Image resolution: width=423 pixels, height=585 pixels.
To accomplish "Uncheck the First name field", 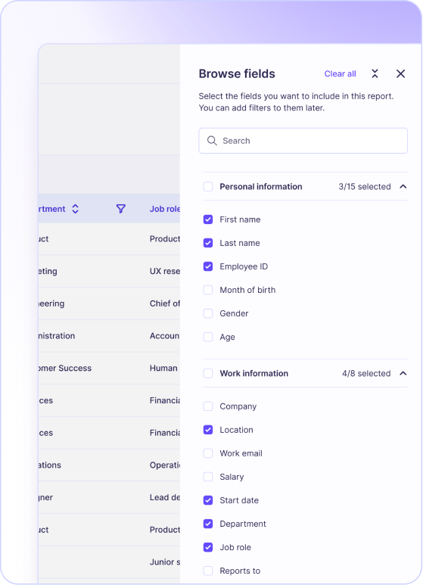I will coord(208,219).
